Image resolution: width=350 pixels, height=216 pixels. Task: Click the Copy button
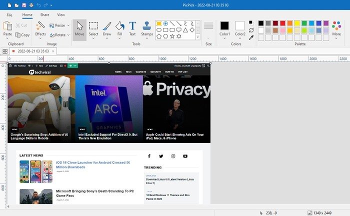coord(22,35)
